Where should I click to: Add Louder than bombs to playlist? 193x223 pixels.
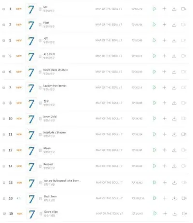point(164,88)
